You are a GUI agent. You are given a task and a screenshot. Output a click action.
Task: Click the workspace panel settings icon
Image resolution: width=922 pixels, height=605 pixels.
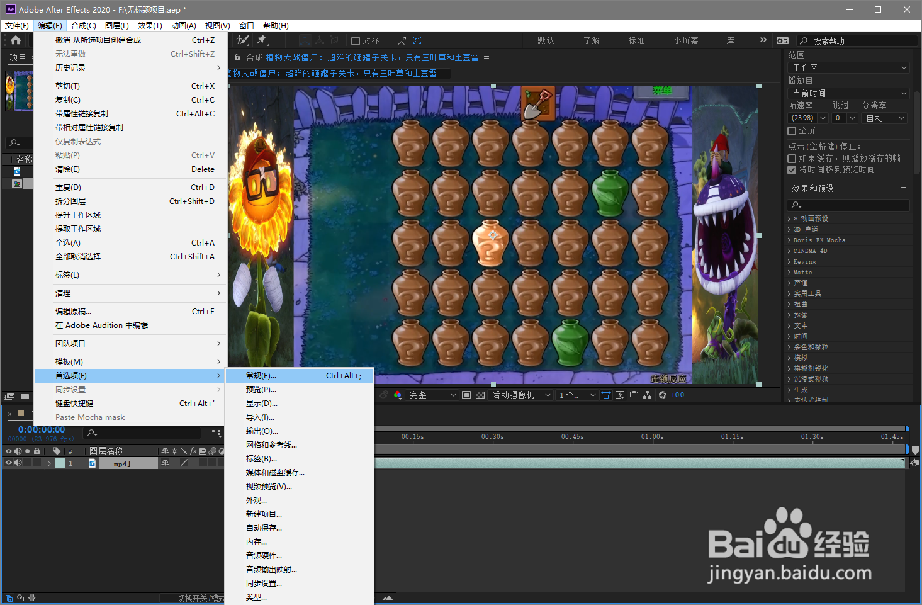click(x=782, y=40)
